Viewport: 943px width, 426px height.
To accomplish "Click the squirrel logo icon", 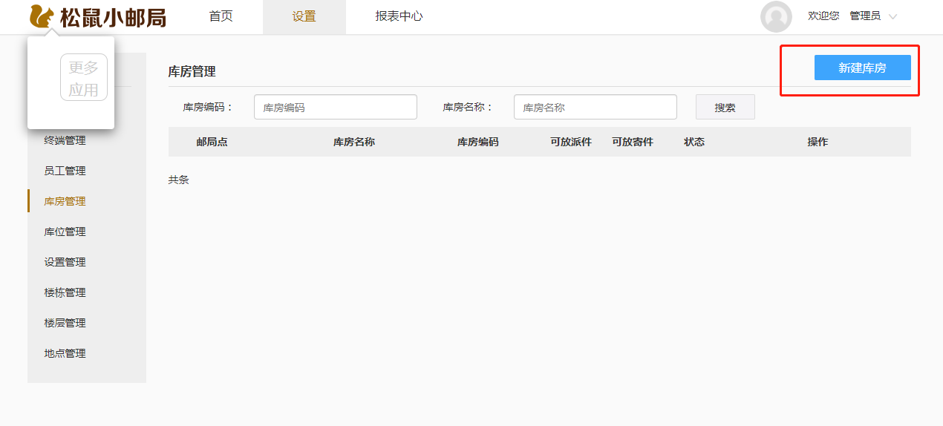I will coord(42,17).
